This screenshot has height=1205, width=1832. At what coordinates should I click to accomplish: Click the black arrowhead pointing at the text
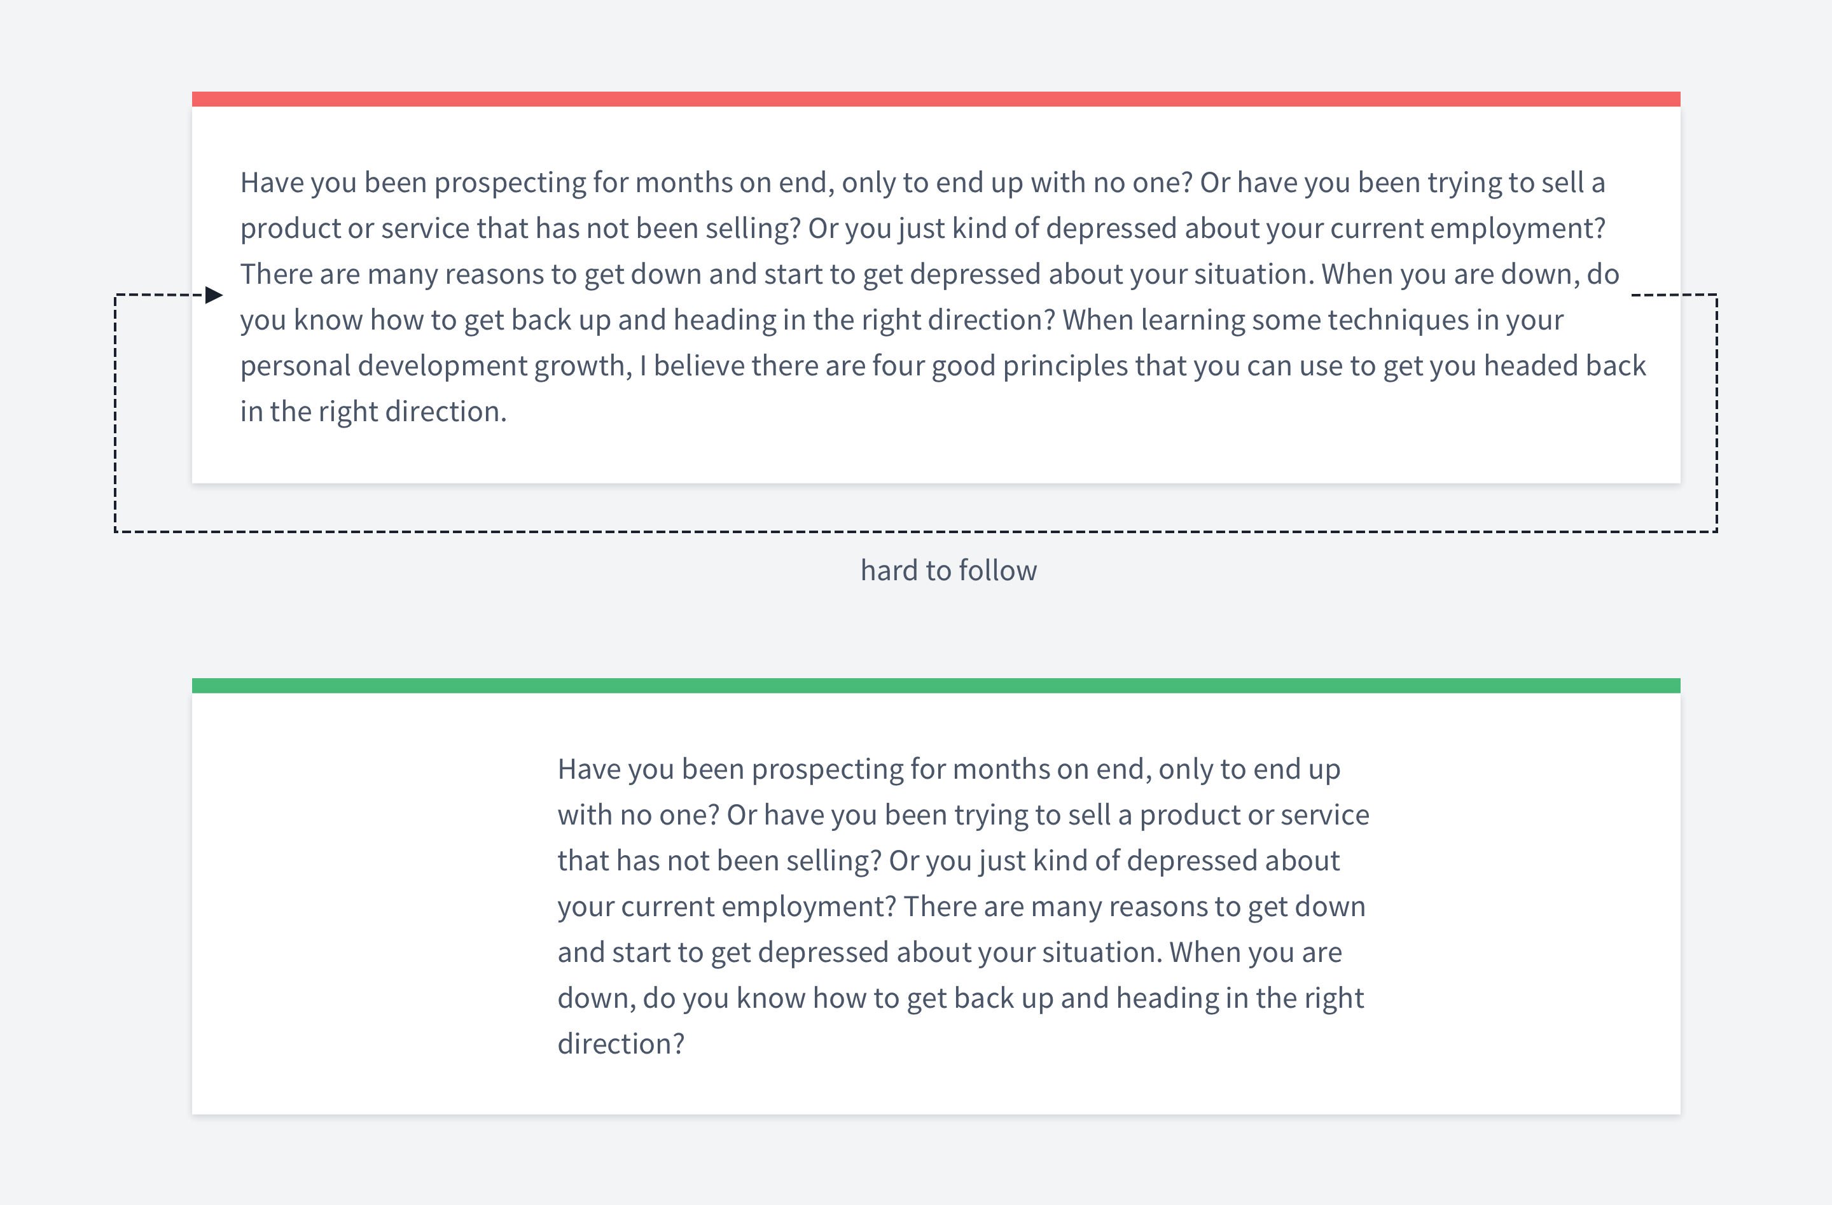click(x=214, y=295)
